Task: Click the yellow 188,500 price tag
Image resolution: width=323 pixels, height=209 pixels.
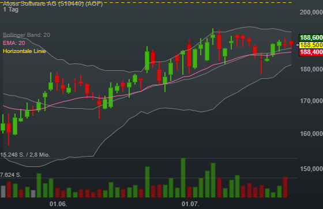Action: (x=311, y=45)
